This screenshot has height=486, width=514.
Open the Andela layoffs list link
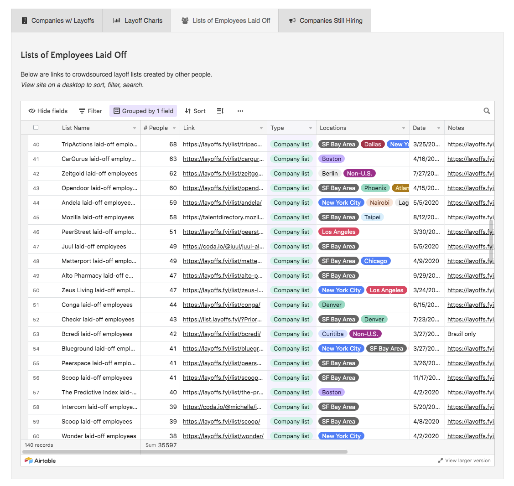(222, 202)
